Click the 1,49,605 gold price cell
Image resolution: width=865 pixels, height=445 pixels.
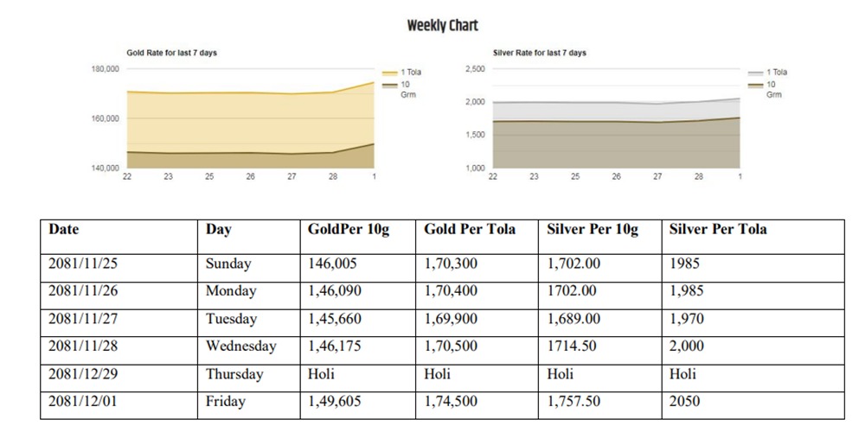pos(335,402)
